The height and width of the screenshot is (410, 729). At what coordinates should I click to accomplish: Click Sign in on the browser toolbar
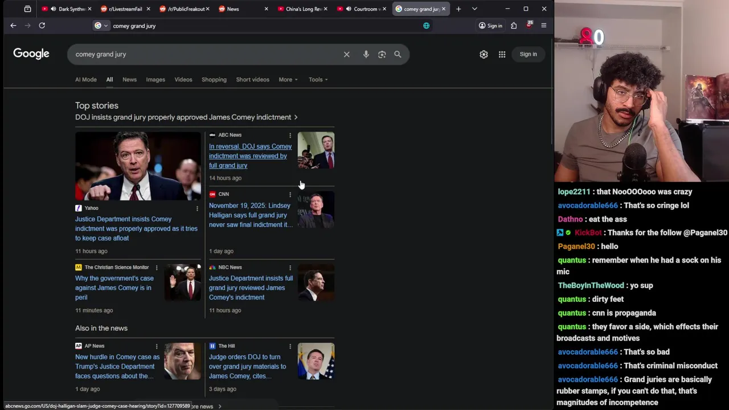(490, 26)
